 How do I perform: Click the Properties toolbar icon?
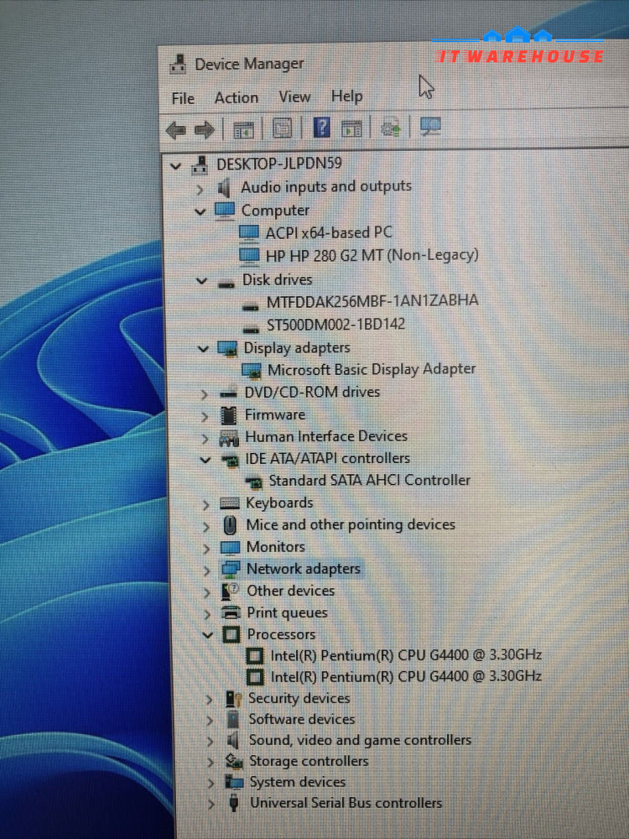(283, 128)
